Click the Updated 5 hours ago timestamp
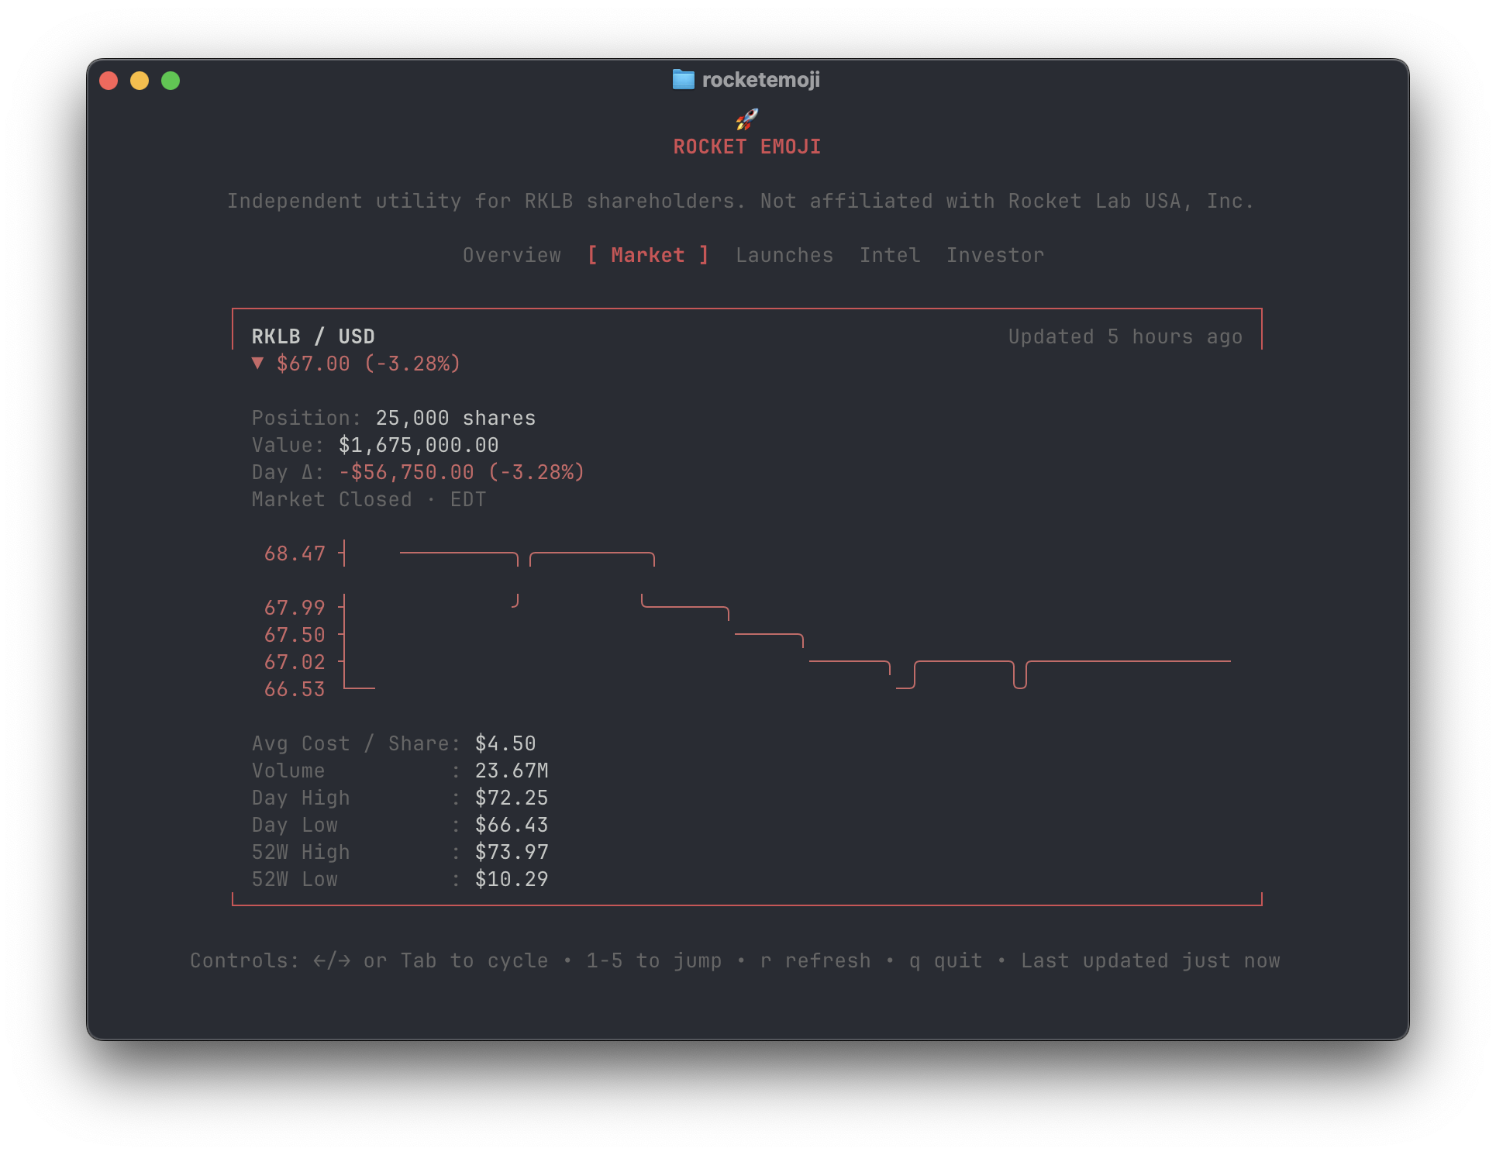1496x1155 pixels. click(1125, 336)
